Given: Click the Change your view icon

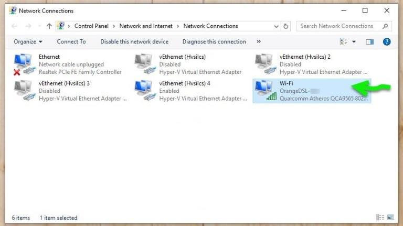Looking at the screenshot, I should (x=343, y=41).
